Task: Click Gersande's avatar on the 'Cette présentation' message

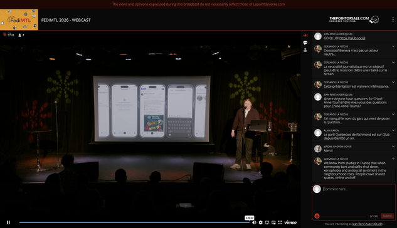Action: pyautogui.click(x=318, y=84)
